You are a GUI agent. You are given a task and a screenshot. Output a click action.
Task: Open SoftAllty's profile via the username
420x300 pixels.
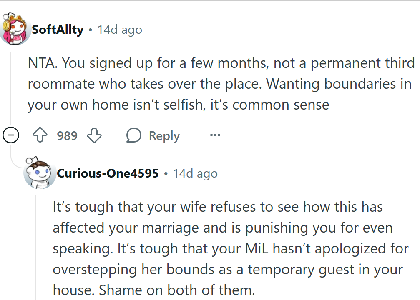point(58,29)
